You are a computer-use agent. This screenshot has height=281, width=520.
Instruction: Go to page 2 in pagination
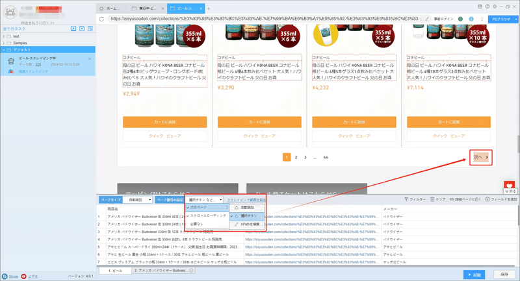click(x=296, y=157)
